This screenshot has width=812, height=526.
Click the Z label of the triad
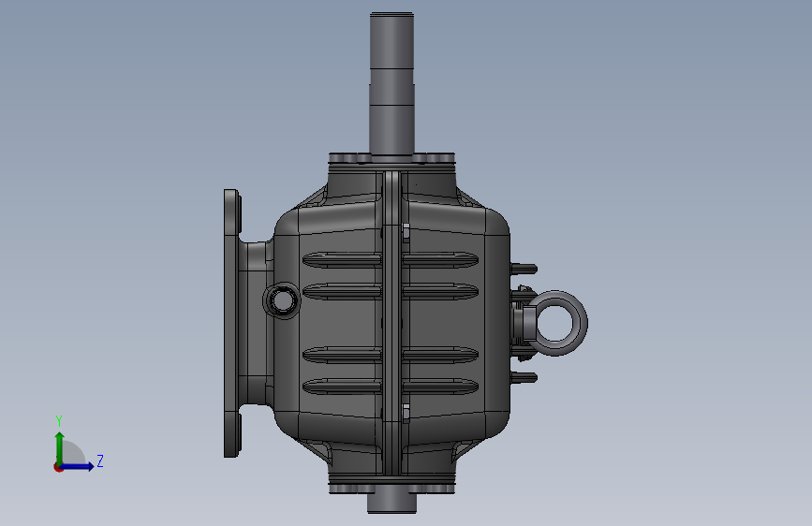[x=100, y=460]
